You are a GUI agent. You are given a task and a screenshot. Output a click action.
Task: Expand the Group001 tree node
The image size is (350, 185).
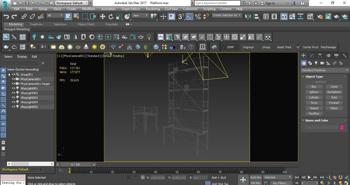(x=10, y=75)
